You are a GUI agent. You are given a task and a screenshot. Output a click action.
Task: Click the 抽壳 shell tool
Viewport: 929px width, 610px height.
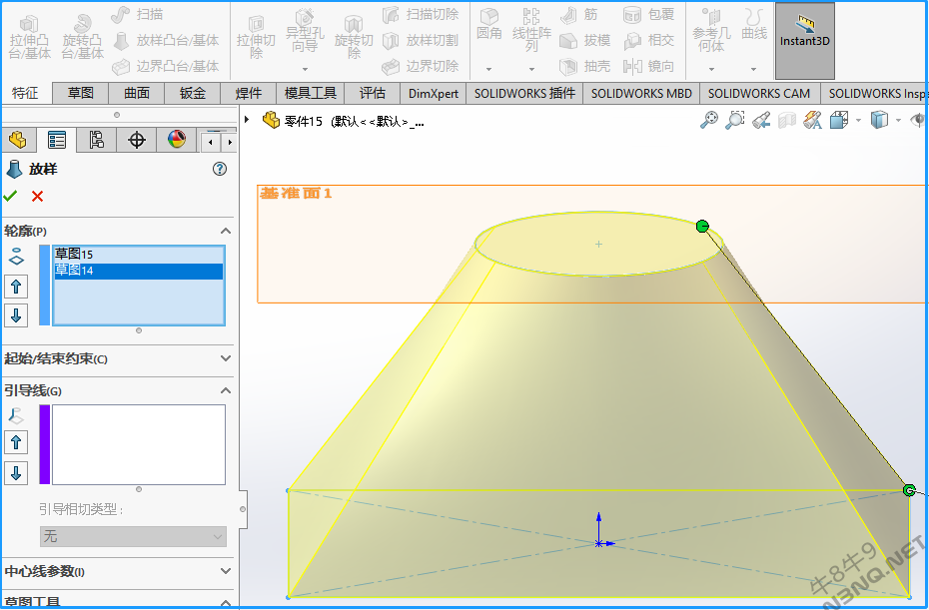pos(584,66)
